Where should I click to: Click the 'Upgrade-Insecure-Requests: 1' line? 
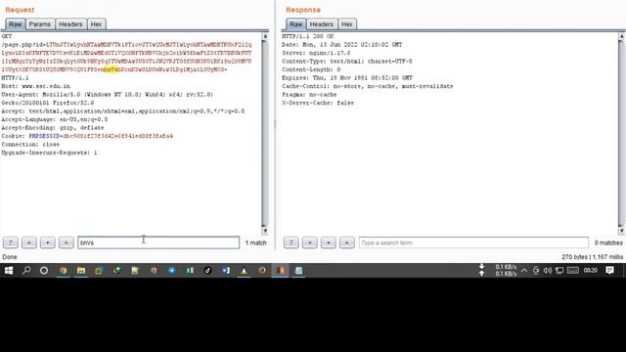tap(49, 153)
